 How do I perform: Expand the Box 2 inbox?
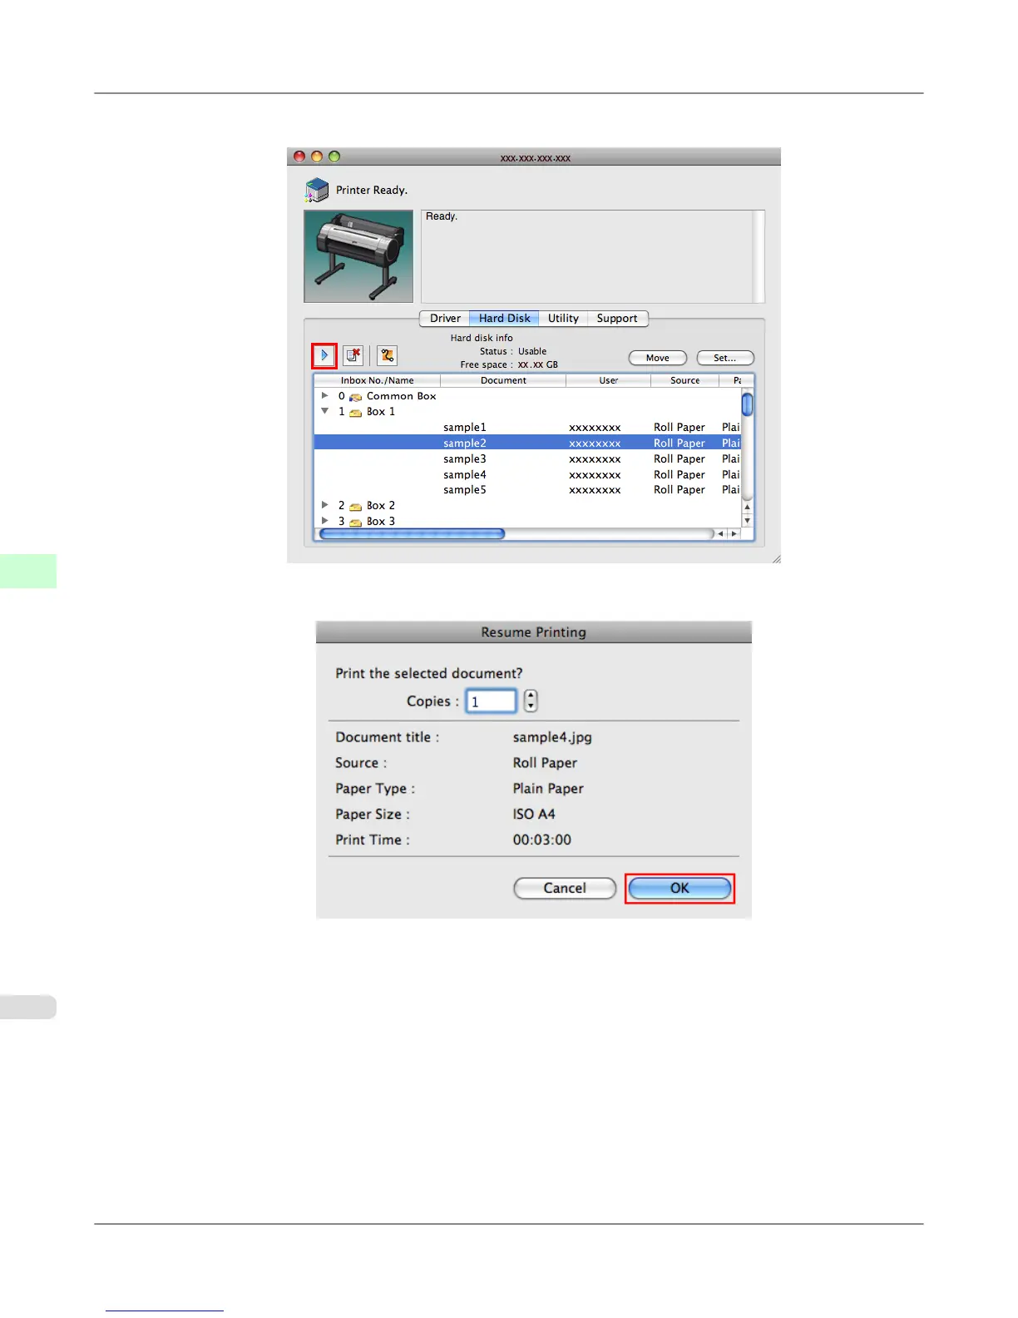[324, 505]
